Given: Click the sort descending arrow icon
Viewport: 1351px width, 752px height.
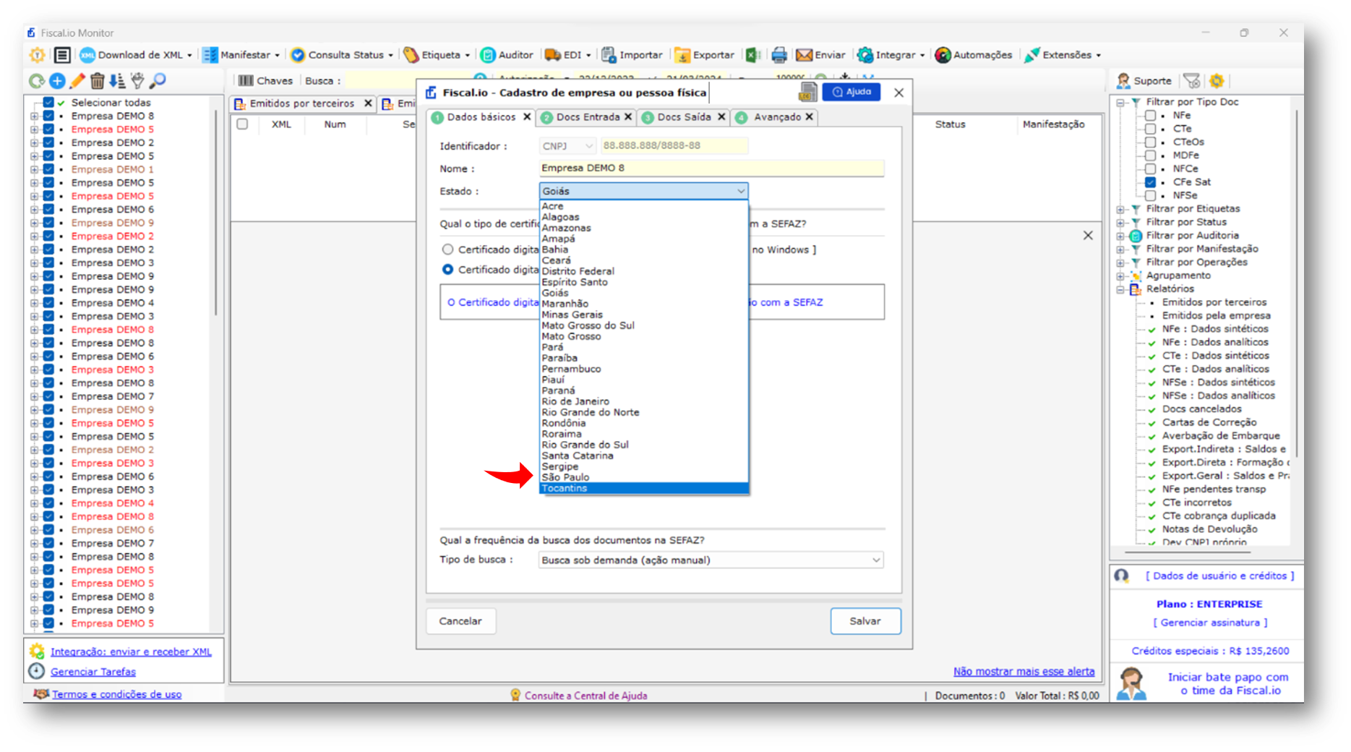Looking at the screenshot, I should coord(117,81).
